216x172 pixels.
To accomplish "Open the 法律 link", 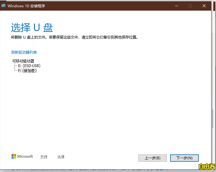I will (x=61, y=157).
